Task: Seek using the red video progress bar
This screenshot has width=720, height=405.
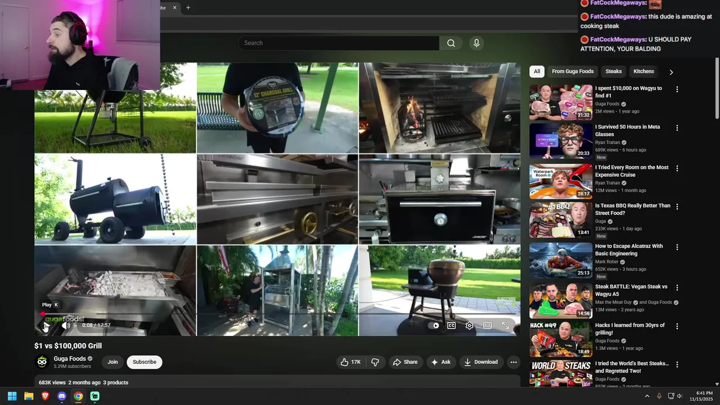Action: point(276,314)
